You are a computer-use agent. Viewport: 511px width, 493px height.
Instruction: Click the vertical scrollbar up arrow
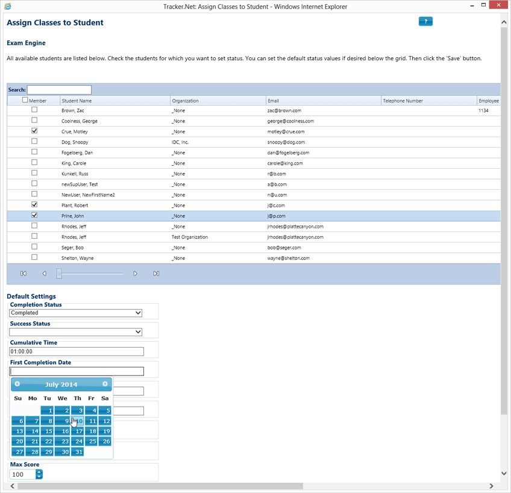504,22
